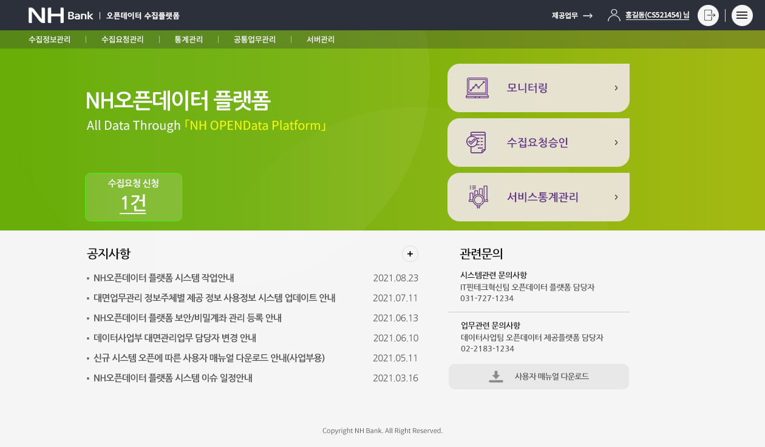Click the date 2021.03.16
This screenshot has width=765, height=447.
396,378
